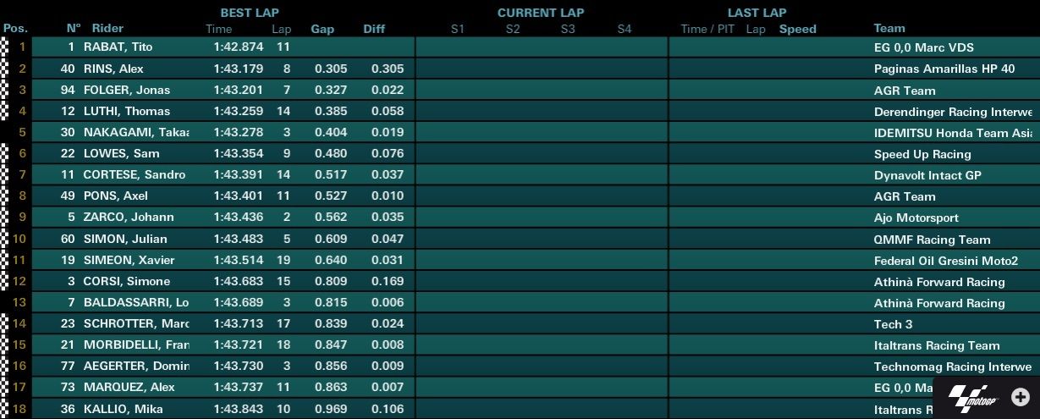The image size is (1040, 419).
Task: Click the Speed column header
Action: [798, 29]
